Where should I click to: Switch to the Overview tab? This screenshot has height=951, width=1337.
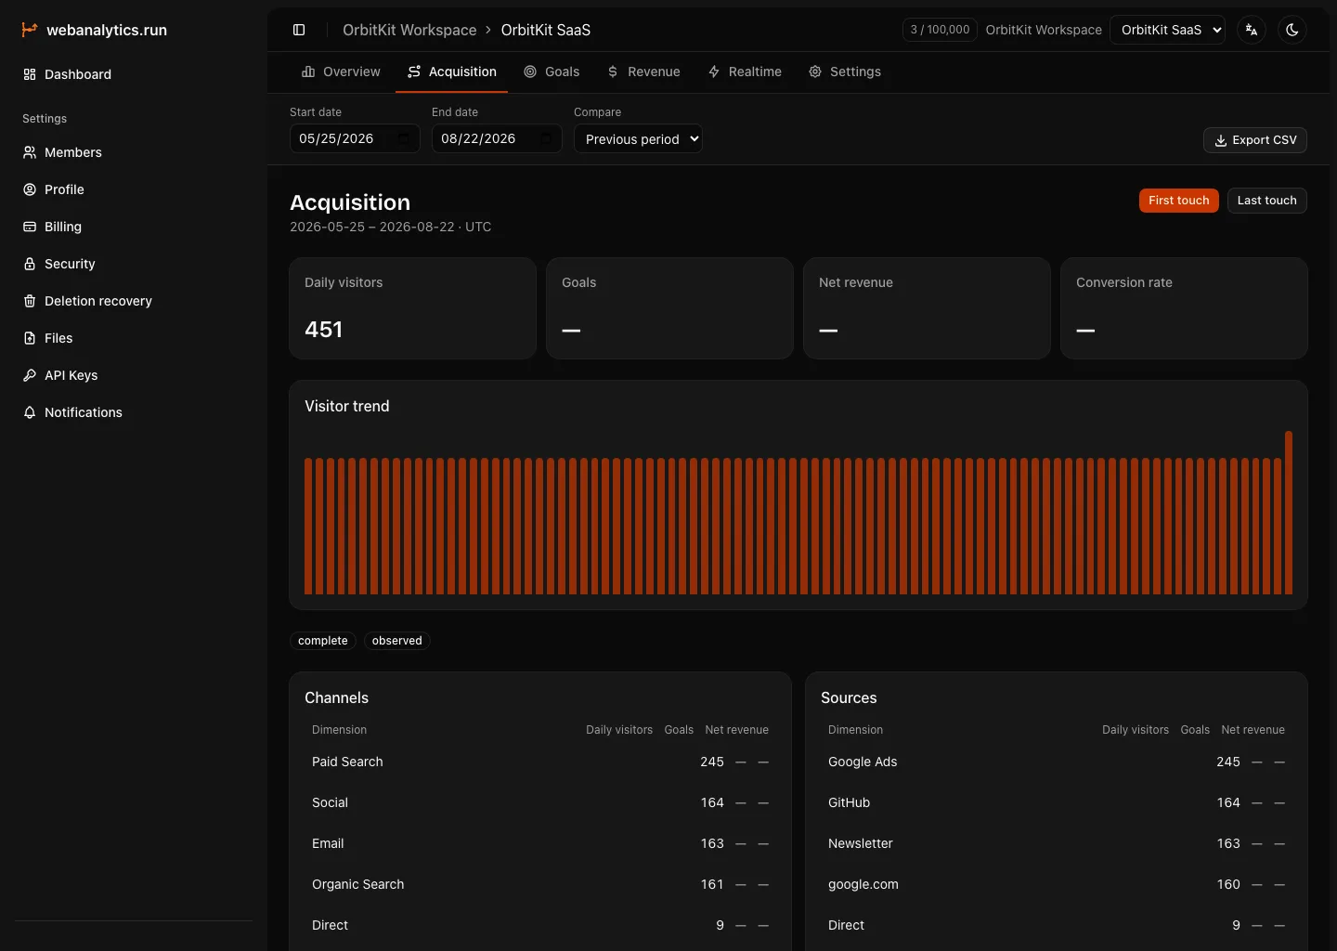click(341, 72)
